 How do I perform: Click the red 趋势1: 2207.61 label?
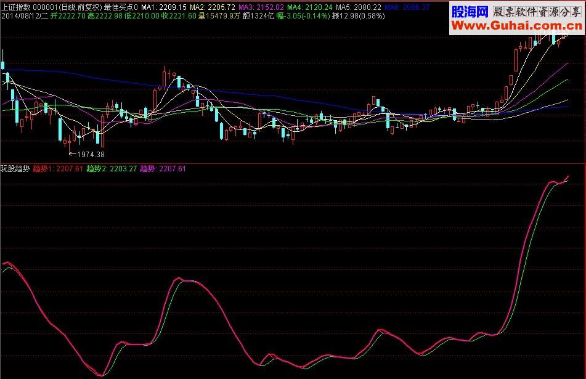[58, 169]
